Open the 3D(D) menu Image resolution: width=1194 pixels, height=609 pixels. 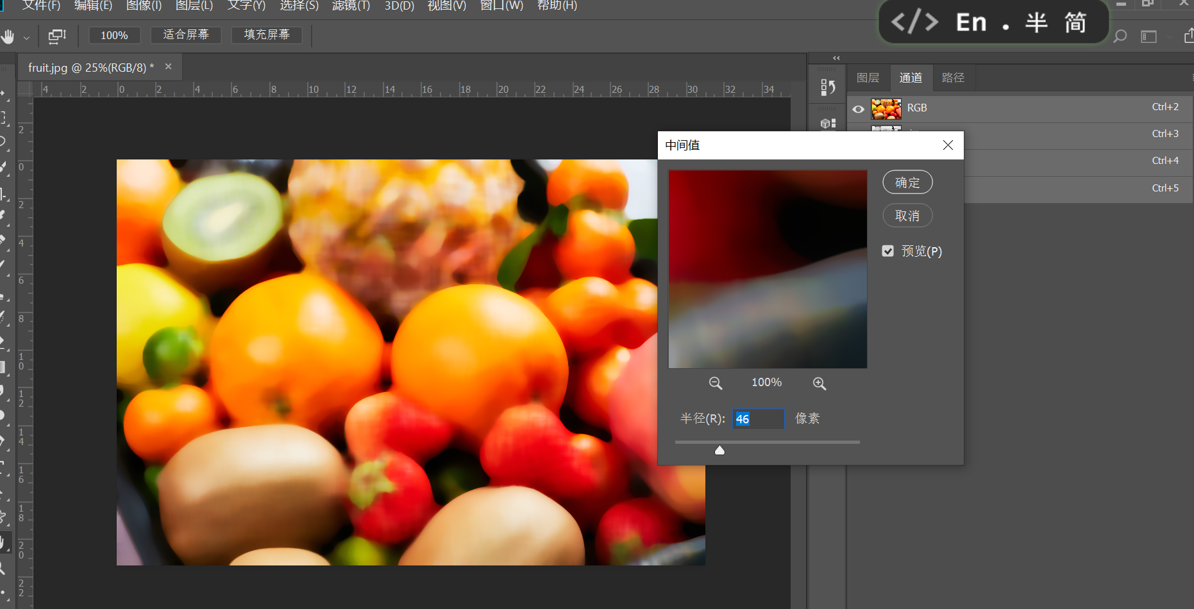(399, 6)
